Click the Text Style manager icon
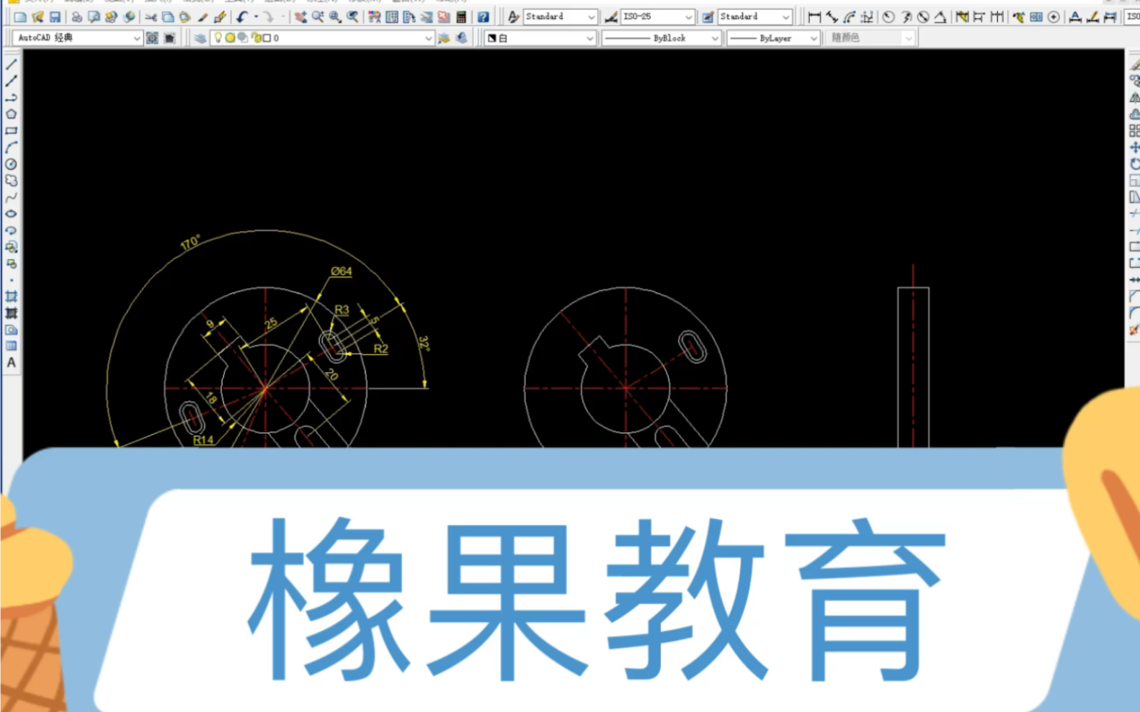This screenshot has height=712, width=1140. click(513, 17)
